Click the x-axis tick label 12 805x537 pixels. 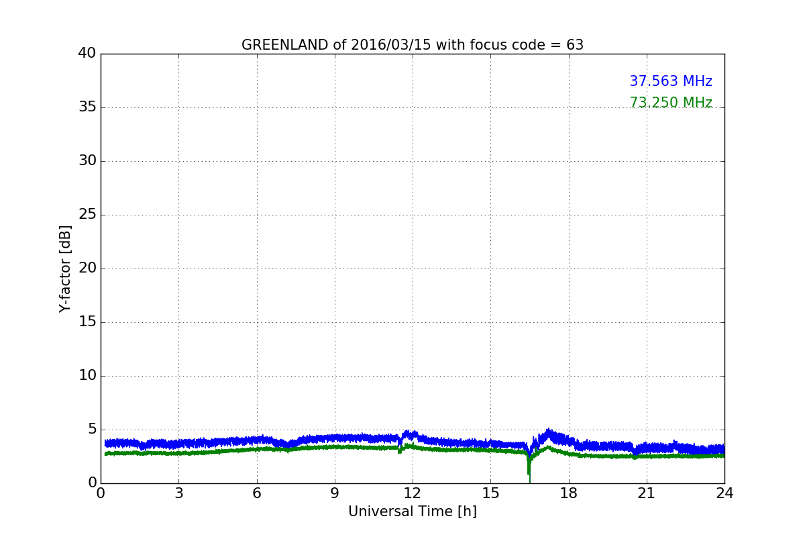[413, 493]
